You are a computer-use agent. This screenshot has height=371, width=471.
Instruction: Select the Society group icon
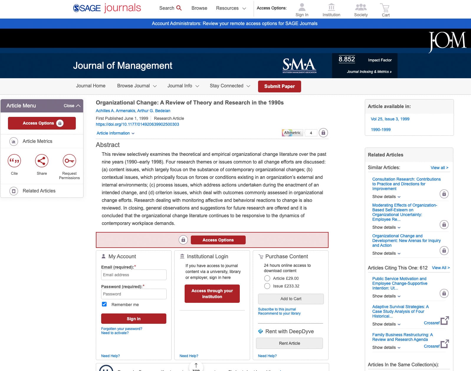[x=361, y=7]
